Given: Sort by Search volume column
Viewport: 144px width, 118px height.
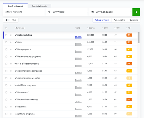Looking at the screenshot, I should point(91,28).
